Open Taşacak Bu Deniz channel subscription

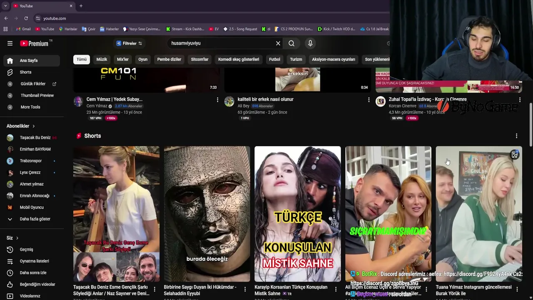pyautogui.click(x=32, y=137)
